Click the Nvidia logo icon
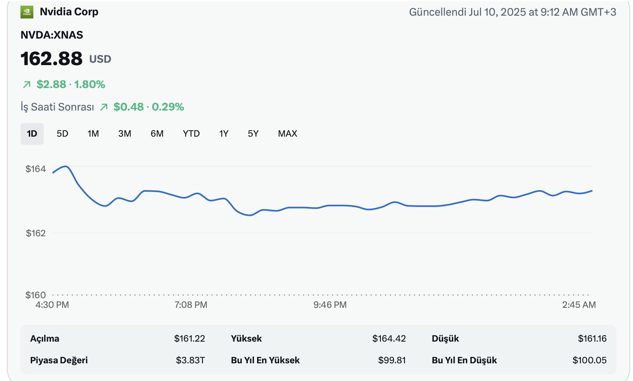This screenshot has width=633, height=381. coord(27,12)
